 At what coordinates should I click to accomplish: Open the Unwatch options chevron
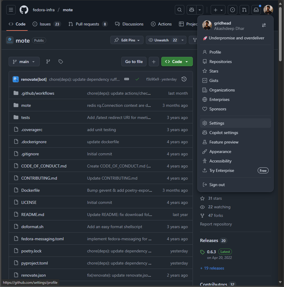coord(182,40)
